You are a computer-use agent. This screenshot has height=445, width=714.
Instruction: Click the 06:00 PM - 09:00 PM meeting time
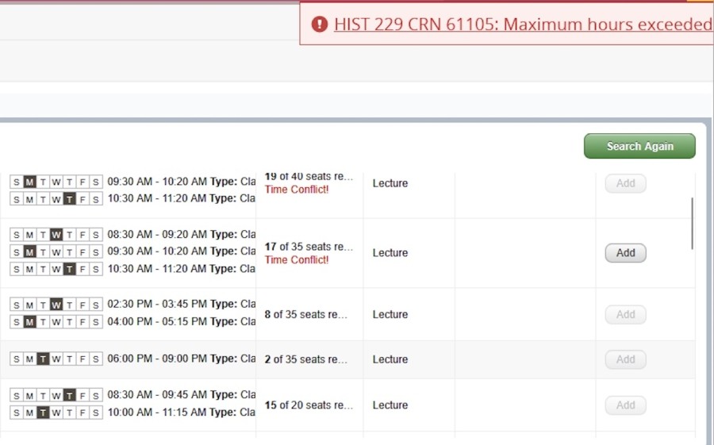[x=157, y=359]
